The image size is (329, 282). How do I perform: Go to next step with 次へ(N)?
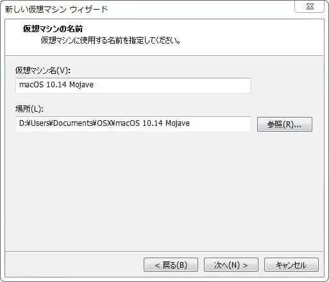click(231, 265)
